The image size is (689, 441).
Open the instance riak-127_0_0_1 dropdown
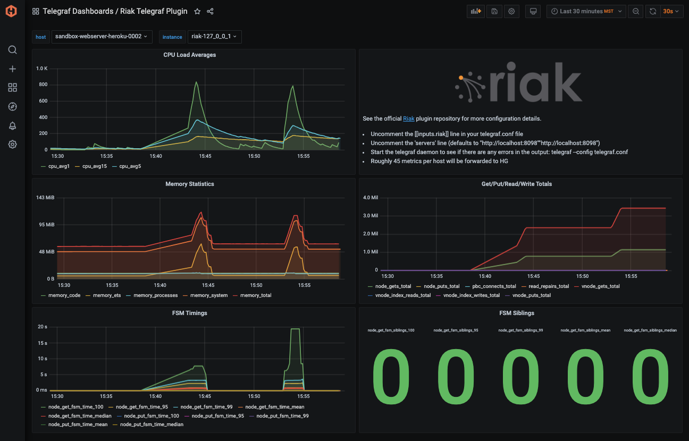[214, 37]
